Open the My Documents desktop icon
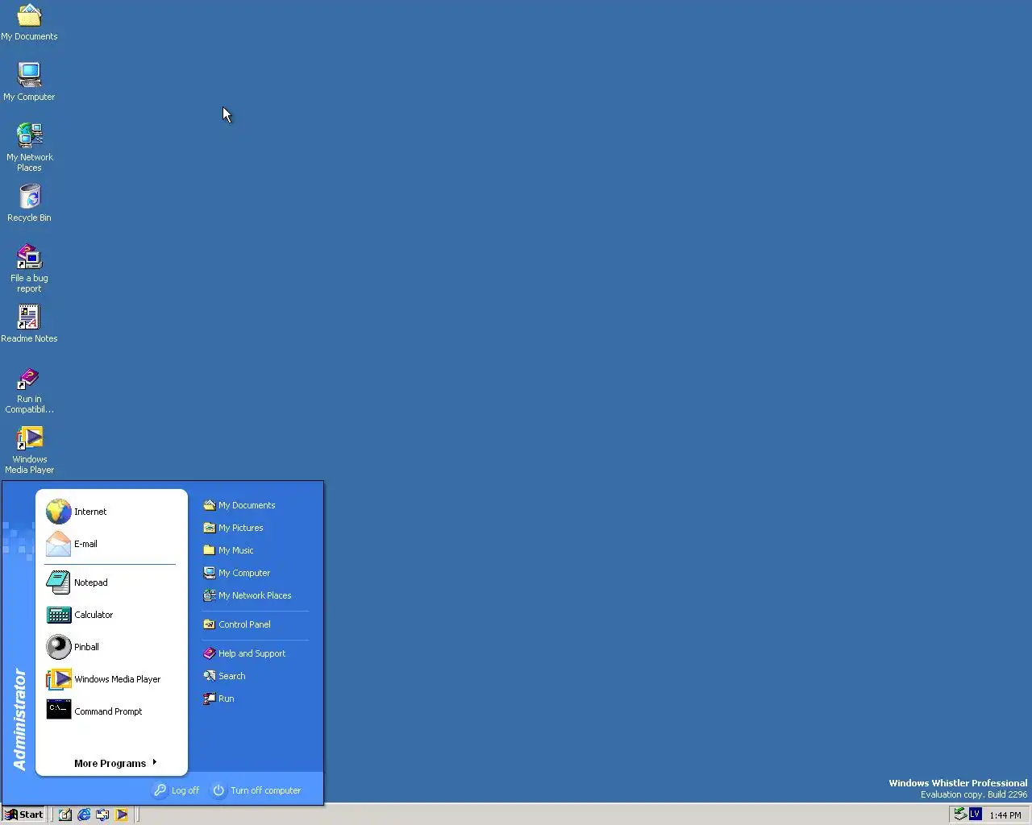Screen dimensions: 1032x825 pyautogui.click(x=29, y=23)
